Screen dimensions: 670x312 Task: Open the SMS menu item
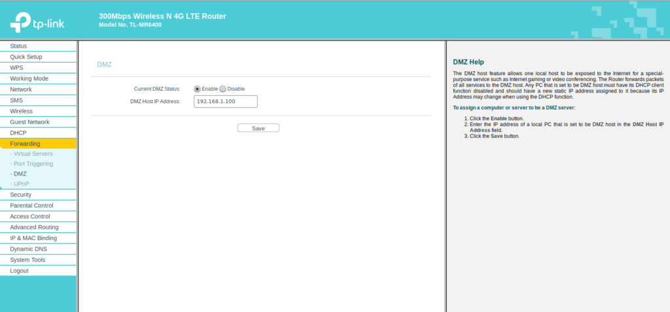[16, 101]
